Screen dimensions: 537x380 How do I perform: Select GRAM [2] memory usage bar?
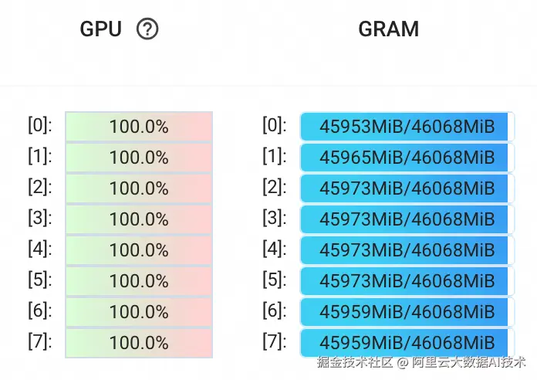[x=407, y=188]
